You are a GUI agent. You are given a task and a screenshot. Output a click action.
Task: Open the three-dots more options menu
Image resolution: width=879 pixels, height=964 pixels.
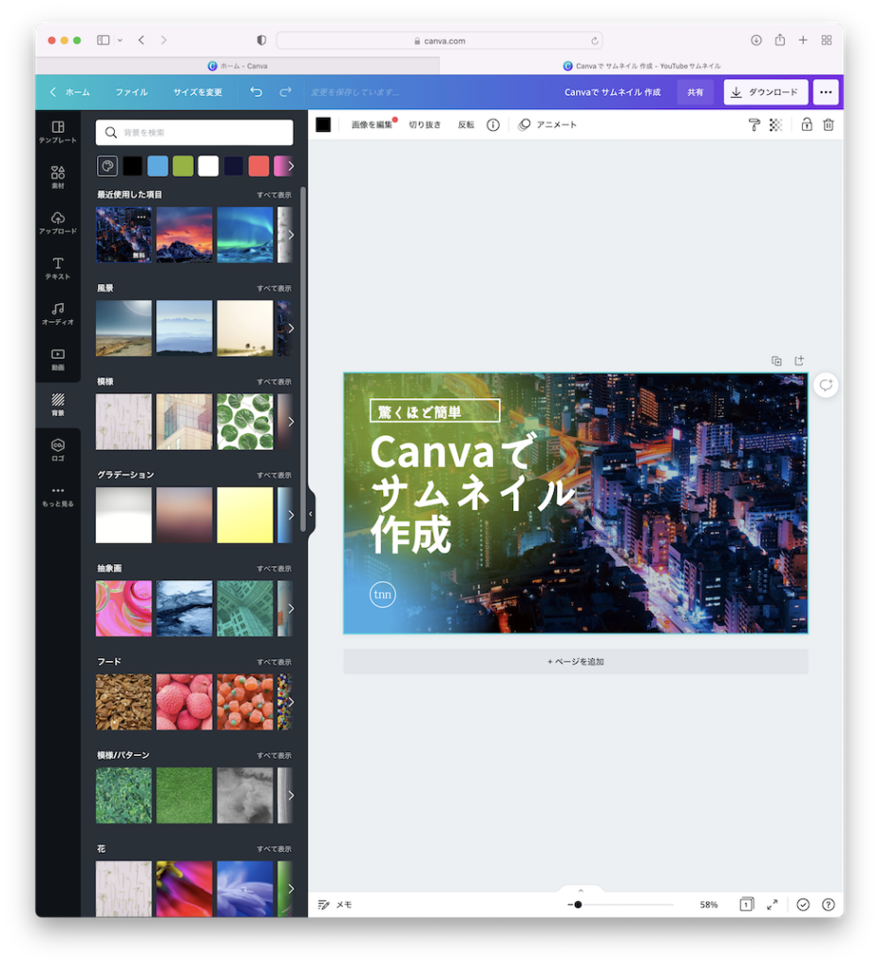[x=826, y=92]
